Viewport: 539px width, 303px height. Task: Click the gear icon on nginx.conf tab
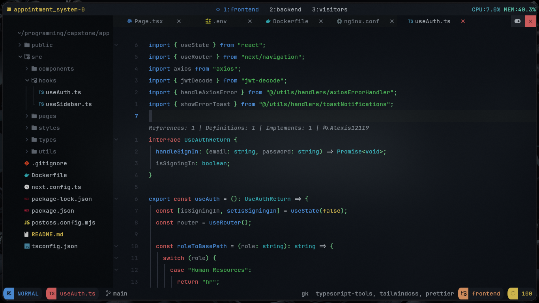pyautogui.click(x=339, y=21)
